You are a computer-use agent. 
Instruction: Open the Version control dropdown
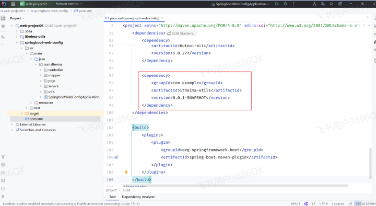click(x=69, y=4)
